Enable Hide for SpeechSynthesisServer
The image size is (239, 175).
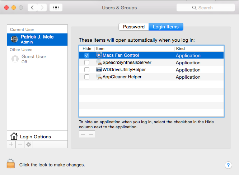click(87, 63)
